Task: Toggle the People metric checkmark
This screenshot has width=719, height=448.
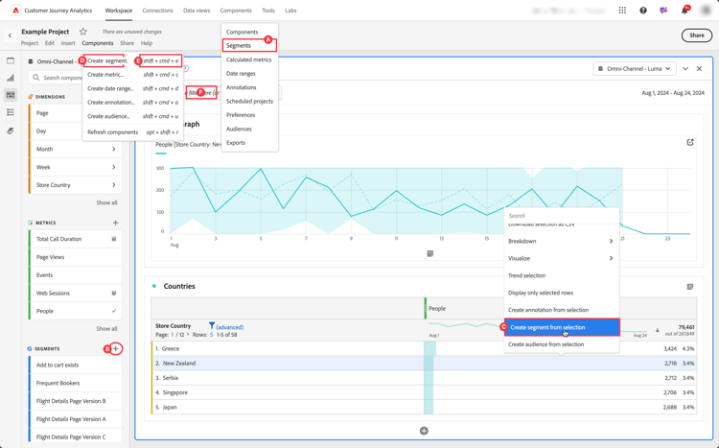Action: click(114, 311)
